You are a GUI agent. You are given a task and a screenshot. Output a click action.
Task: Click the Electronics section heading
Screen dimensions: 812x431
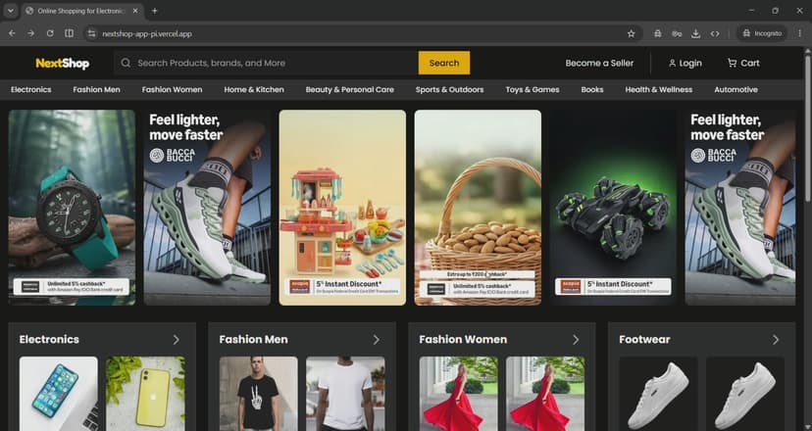tap(49, 340)
